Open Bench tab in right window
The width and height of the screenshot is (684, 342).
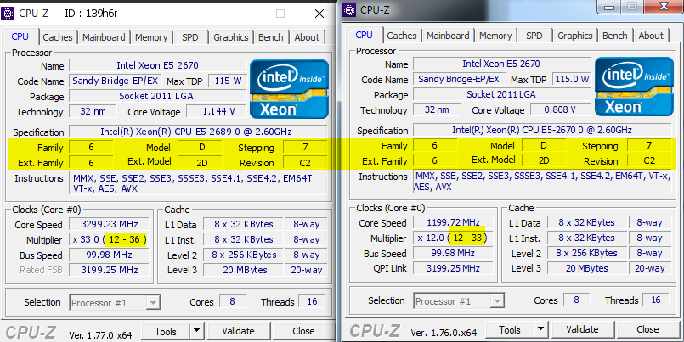(x=615, y=36)
